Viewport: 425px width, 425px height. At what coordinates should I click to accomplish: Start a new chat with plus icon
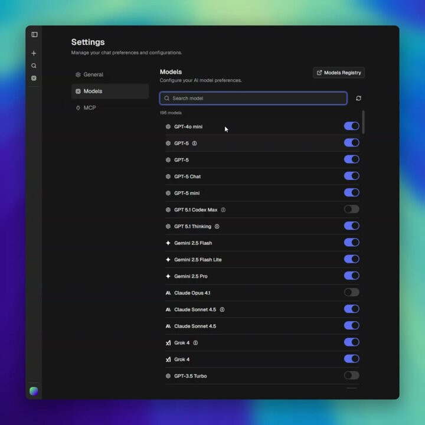pyautogui.click(x=34, y=53)
